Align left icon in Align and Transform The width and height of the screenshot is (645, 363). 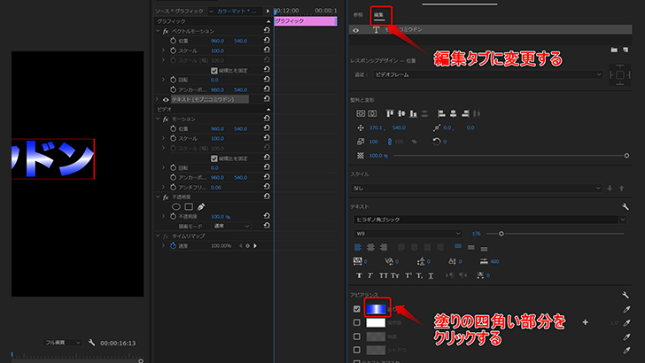[441, 113]
